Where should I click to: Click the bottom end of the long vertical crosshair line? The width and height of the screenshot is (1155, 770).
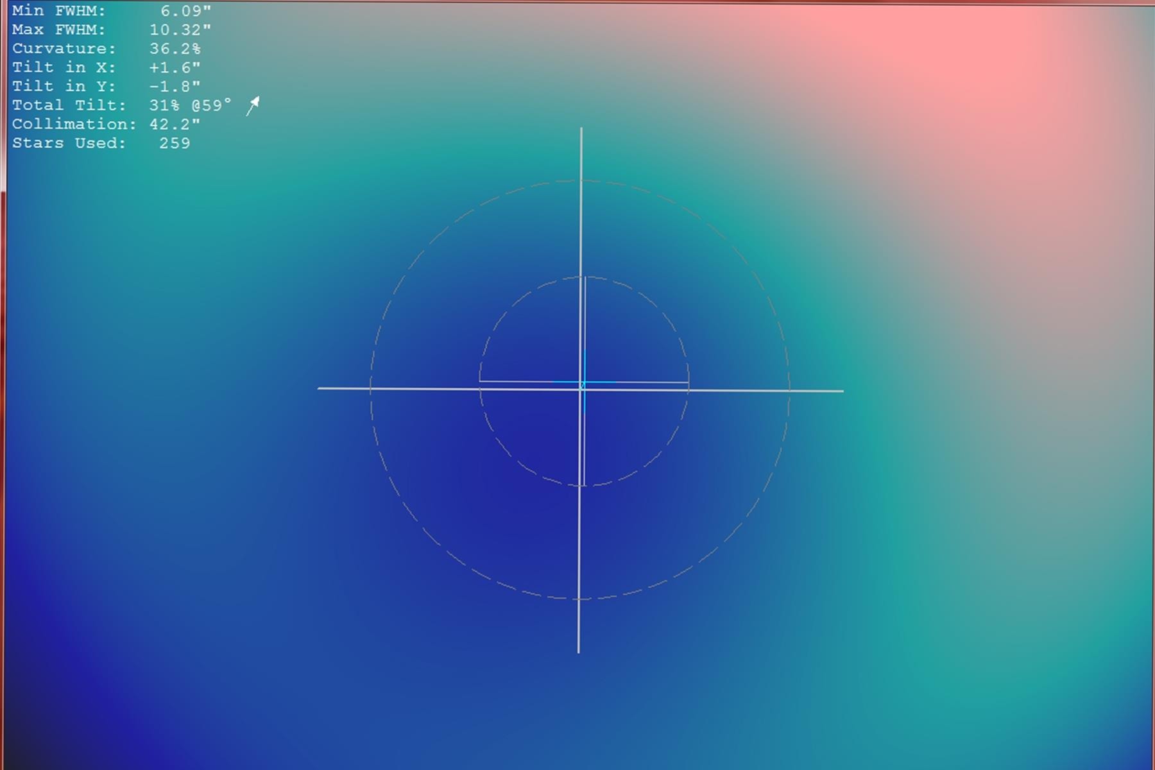pos(579,651)
